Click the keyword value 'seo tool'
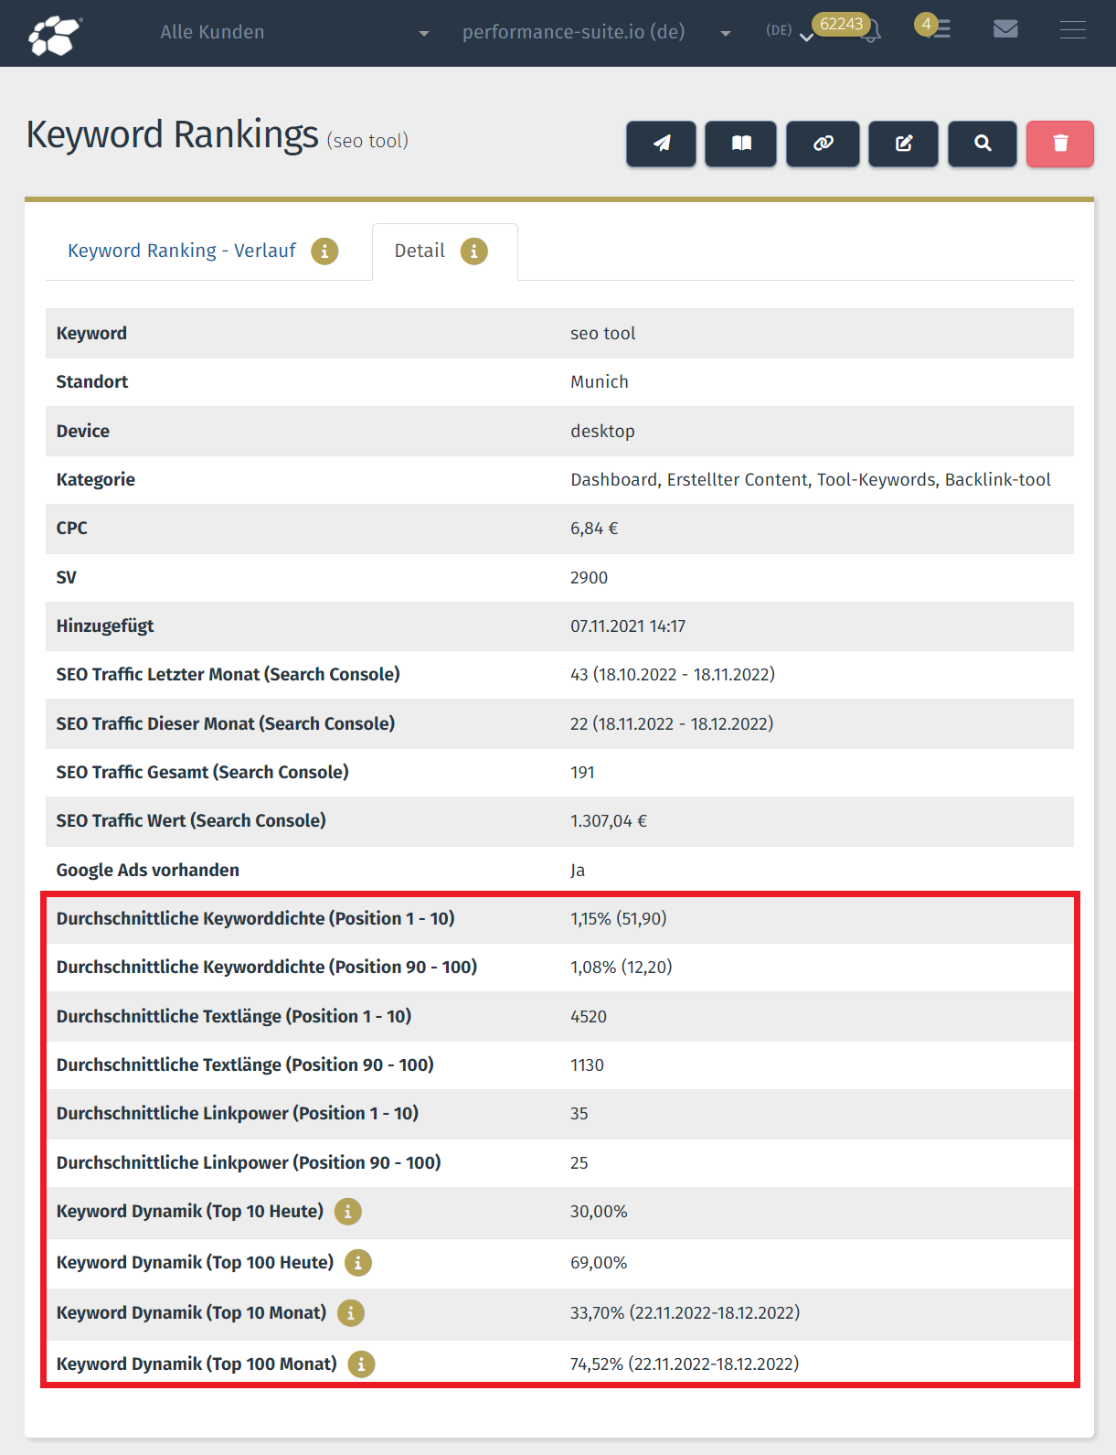The image size is (1116, 1455). [602, 334]
